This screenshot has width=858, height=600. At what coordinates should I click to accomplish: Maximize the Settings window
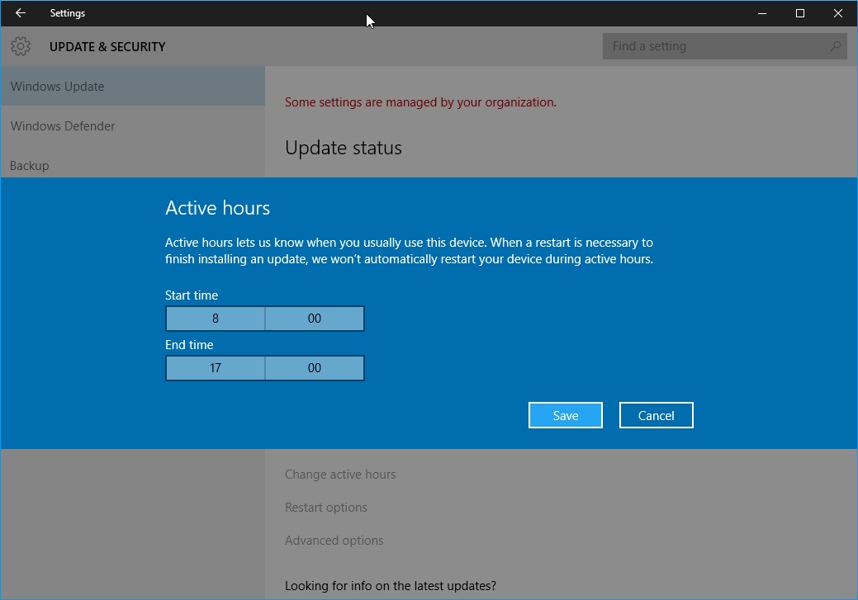pos(800,13)
